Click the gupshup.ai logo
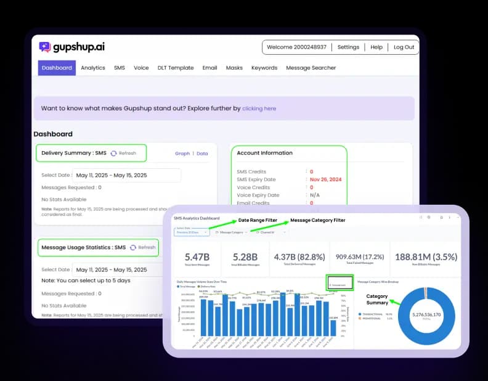Viewport: 488px width, 381px height. coord(72,47)
